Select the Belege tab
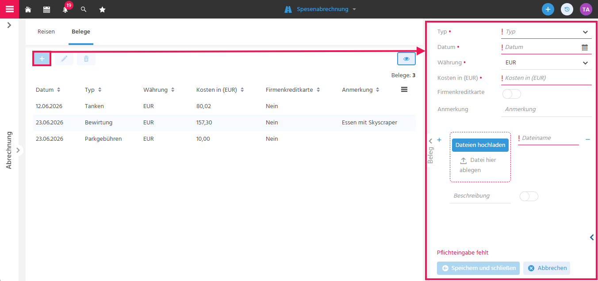598x281 pixels. [x=81, y=32]
